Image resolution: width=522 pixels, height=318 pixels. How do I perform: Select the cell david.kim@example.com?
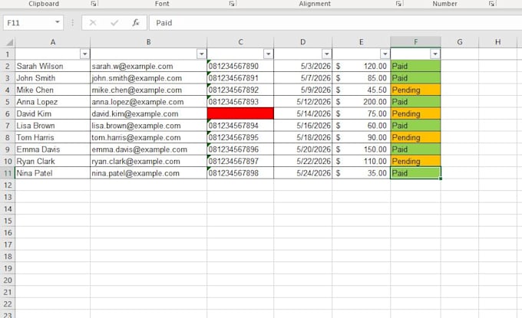tap(148, 113)
